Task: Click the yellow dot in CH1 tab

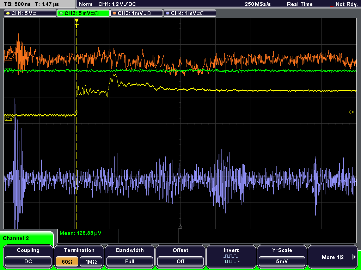Action: 8,13
